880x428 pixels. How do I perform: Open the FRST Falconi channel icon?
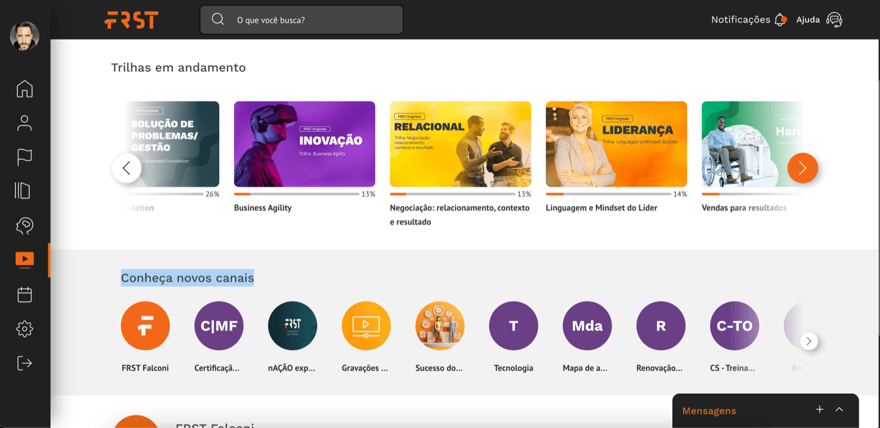click(145, 325)
